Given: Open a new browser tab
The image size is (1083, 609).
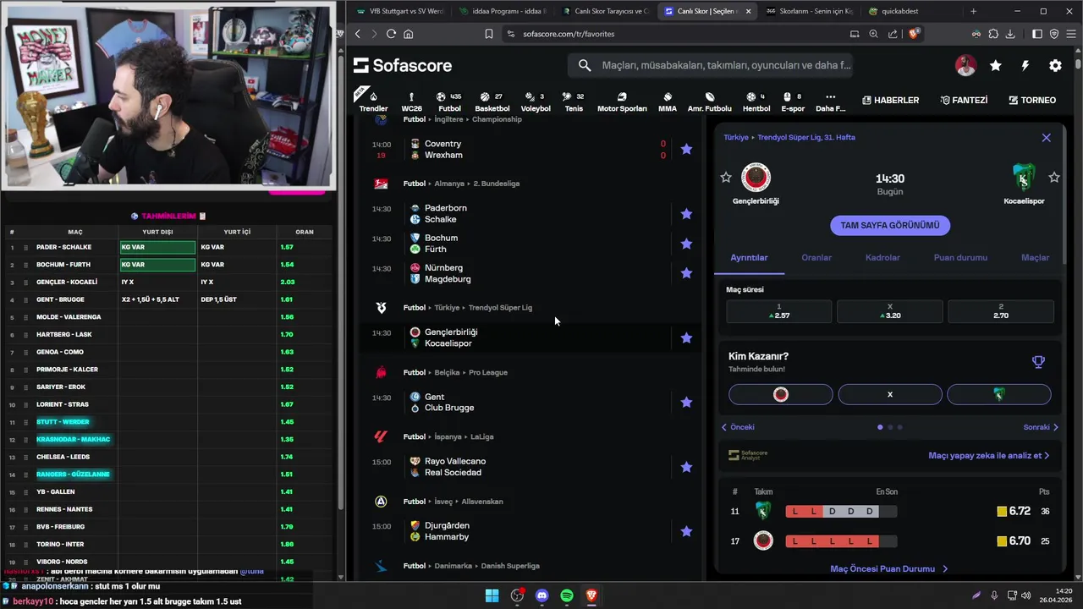Looking at the screenshot, I should [973, 11].
